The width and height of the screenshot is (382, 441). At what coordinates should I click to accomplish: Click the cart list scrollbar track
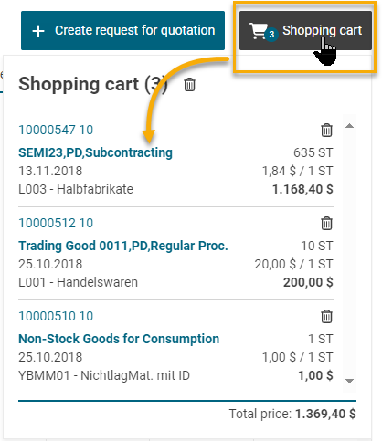349,253
